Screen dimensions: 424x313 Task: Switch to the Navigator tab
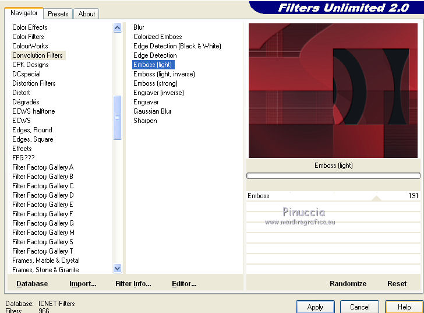24,13
